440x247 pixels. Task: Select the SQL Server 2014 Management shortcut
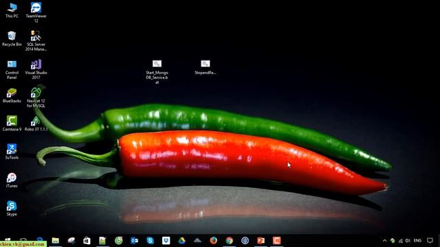pos(36,41)
